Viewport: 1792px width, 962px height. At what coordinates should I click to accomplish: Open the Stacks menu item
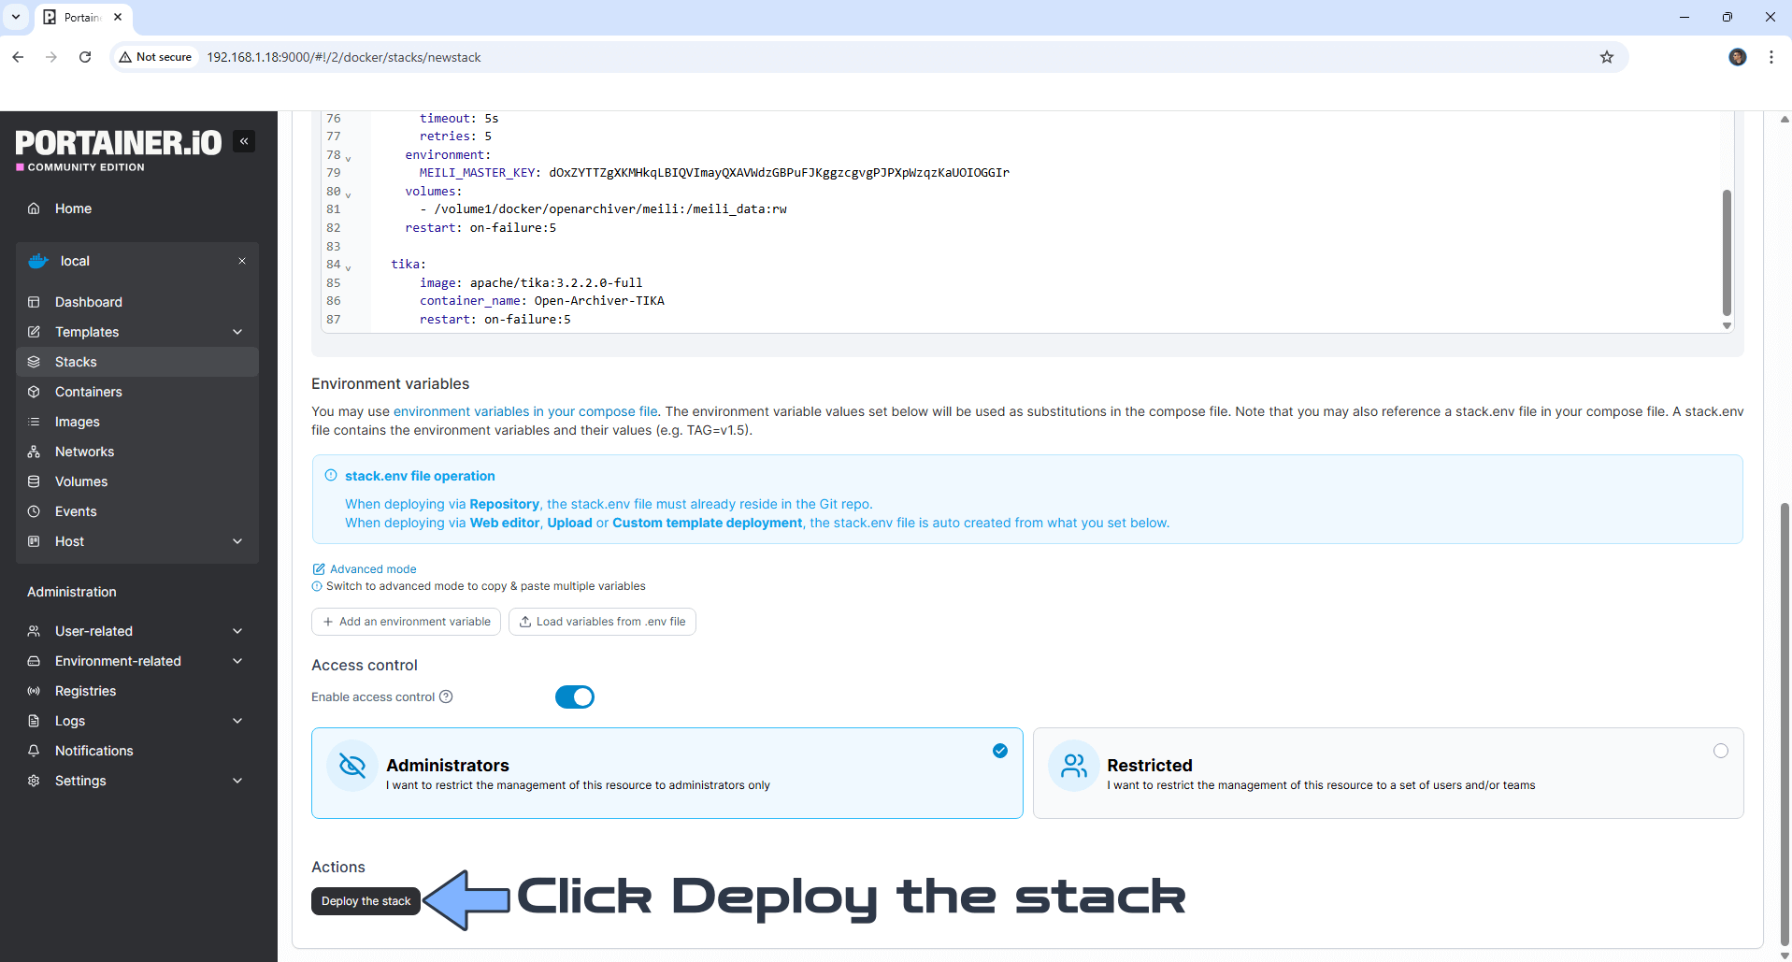coord(76,362)
